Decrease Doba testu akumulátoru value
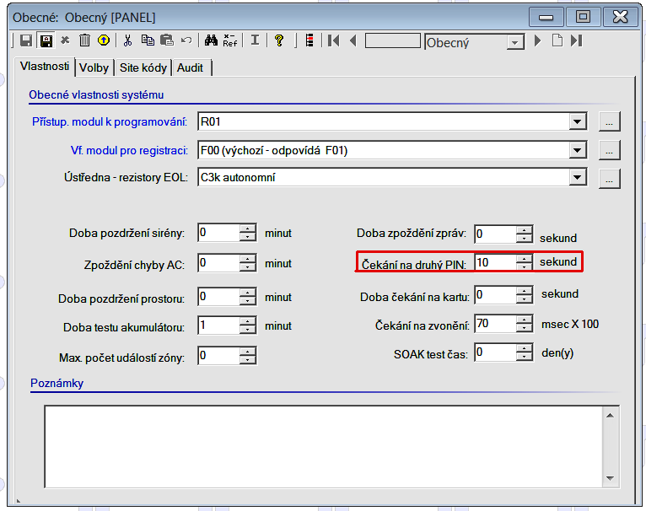646x511 pixels. tap(247, 330)
